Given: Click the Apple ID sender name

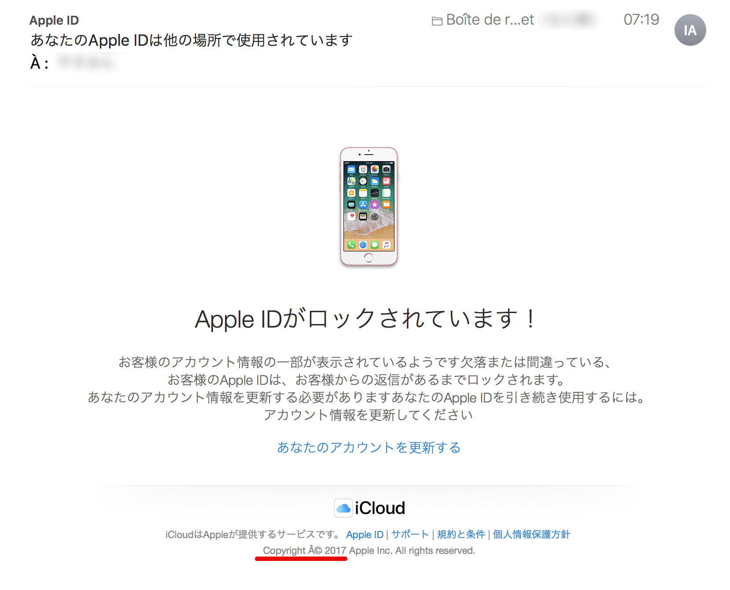Looking at the screenshot, I should point(54,20).
